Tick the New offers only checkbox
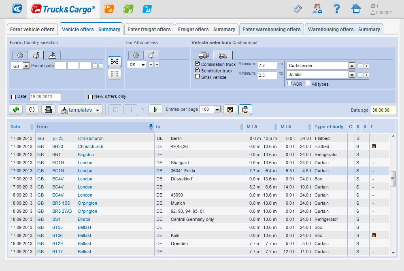 tap(90, 97)
